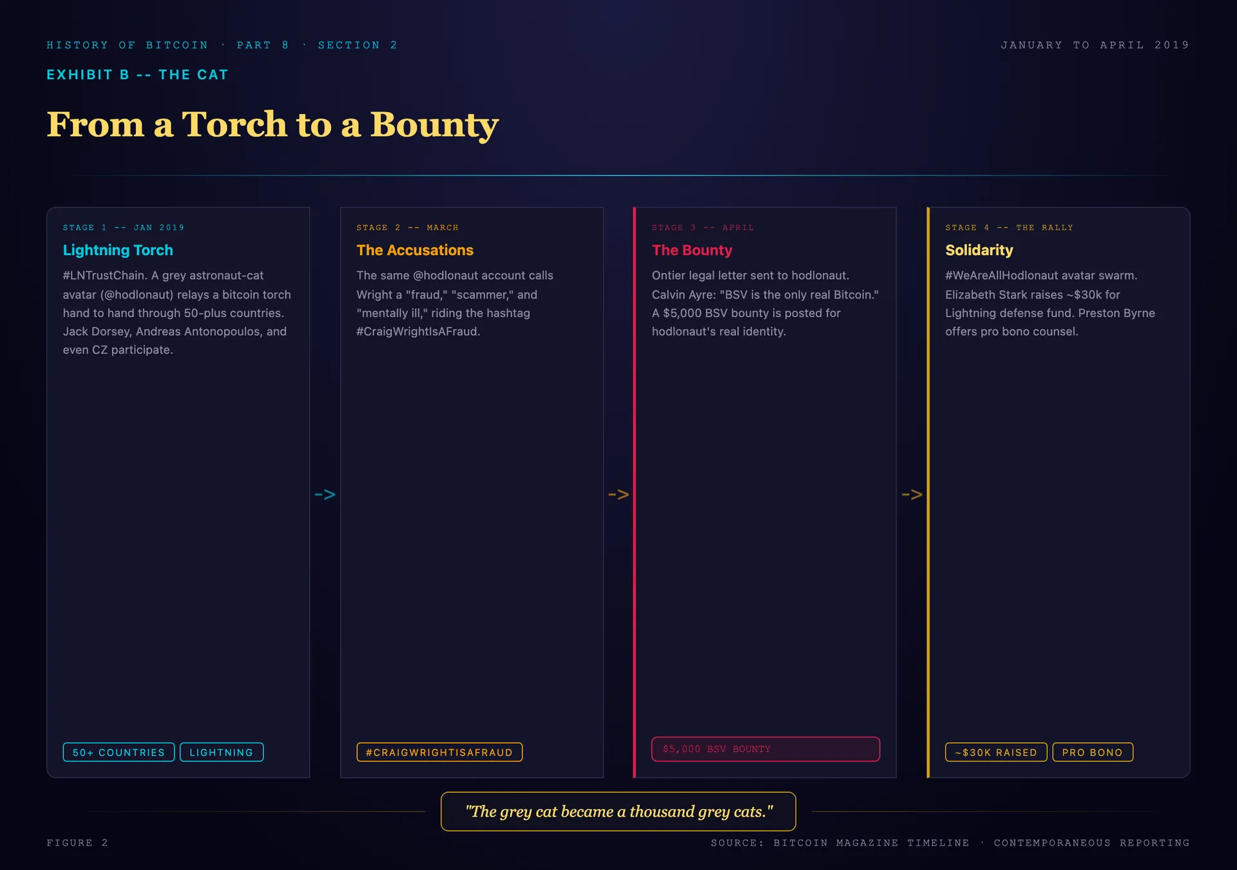Click the 'Solidarity' card title
The width and height of the screenshot is (1237, 870).
pyautogui.click(x=979, y=250)
